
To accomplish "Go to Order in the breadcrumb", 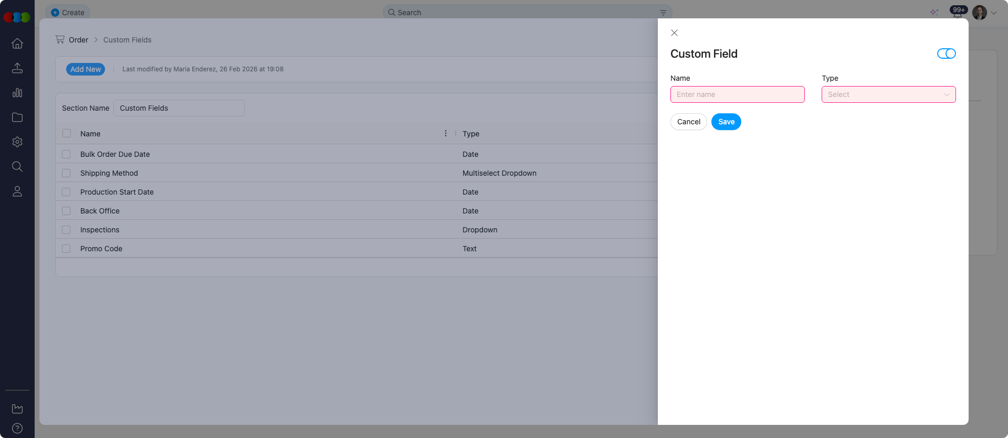I will [78, 40].
